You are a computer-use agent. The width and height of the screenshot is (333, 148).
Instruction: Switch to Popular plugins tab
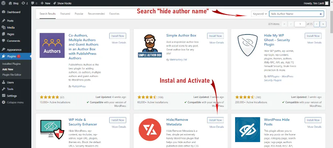pos(79,14)
